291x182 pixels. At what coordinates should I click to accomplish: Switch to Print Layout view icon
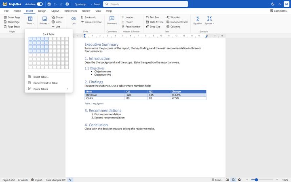[x=233, y=180]
